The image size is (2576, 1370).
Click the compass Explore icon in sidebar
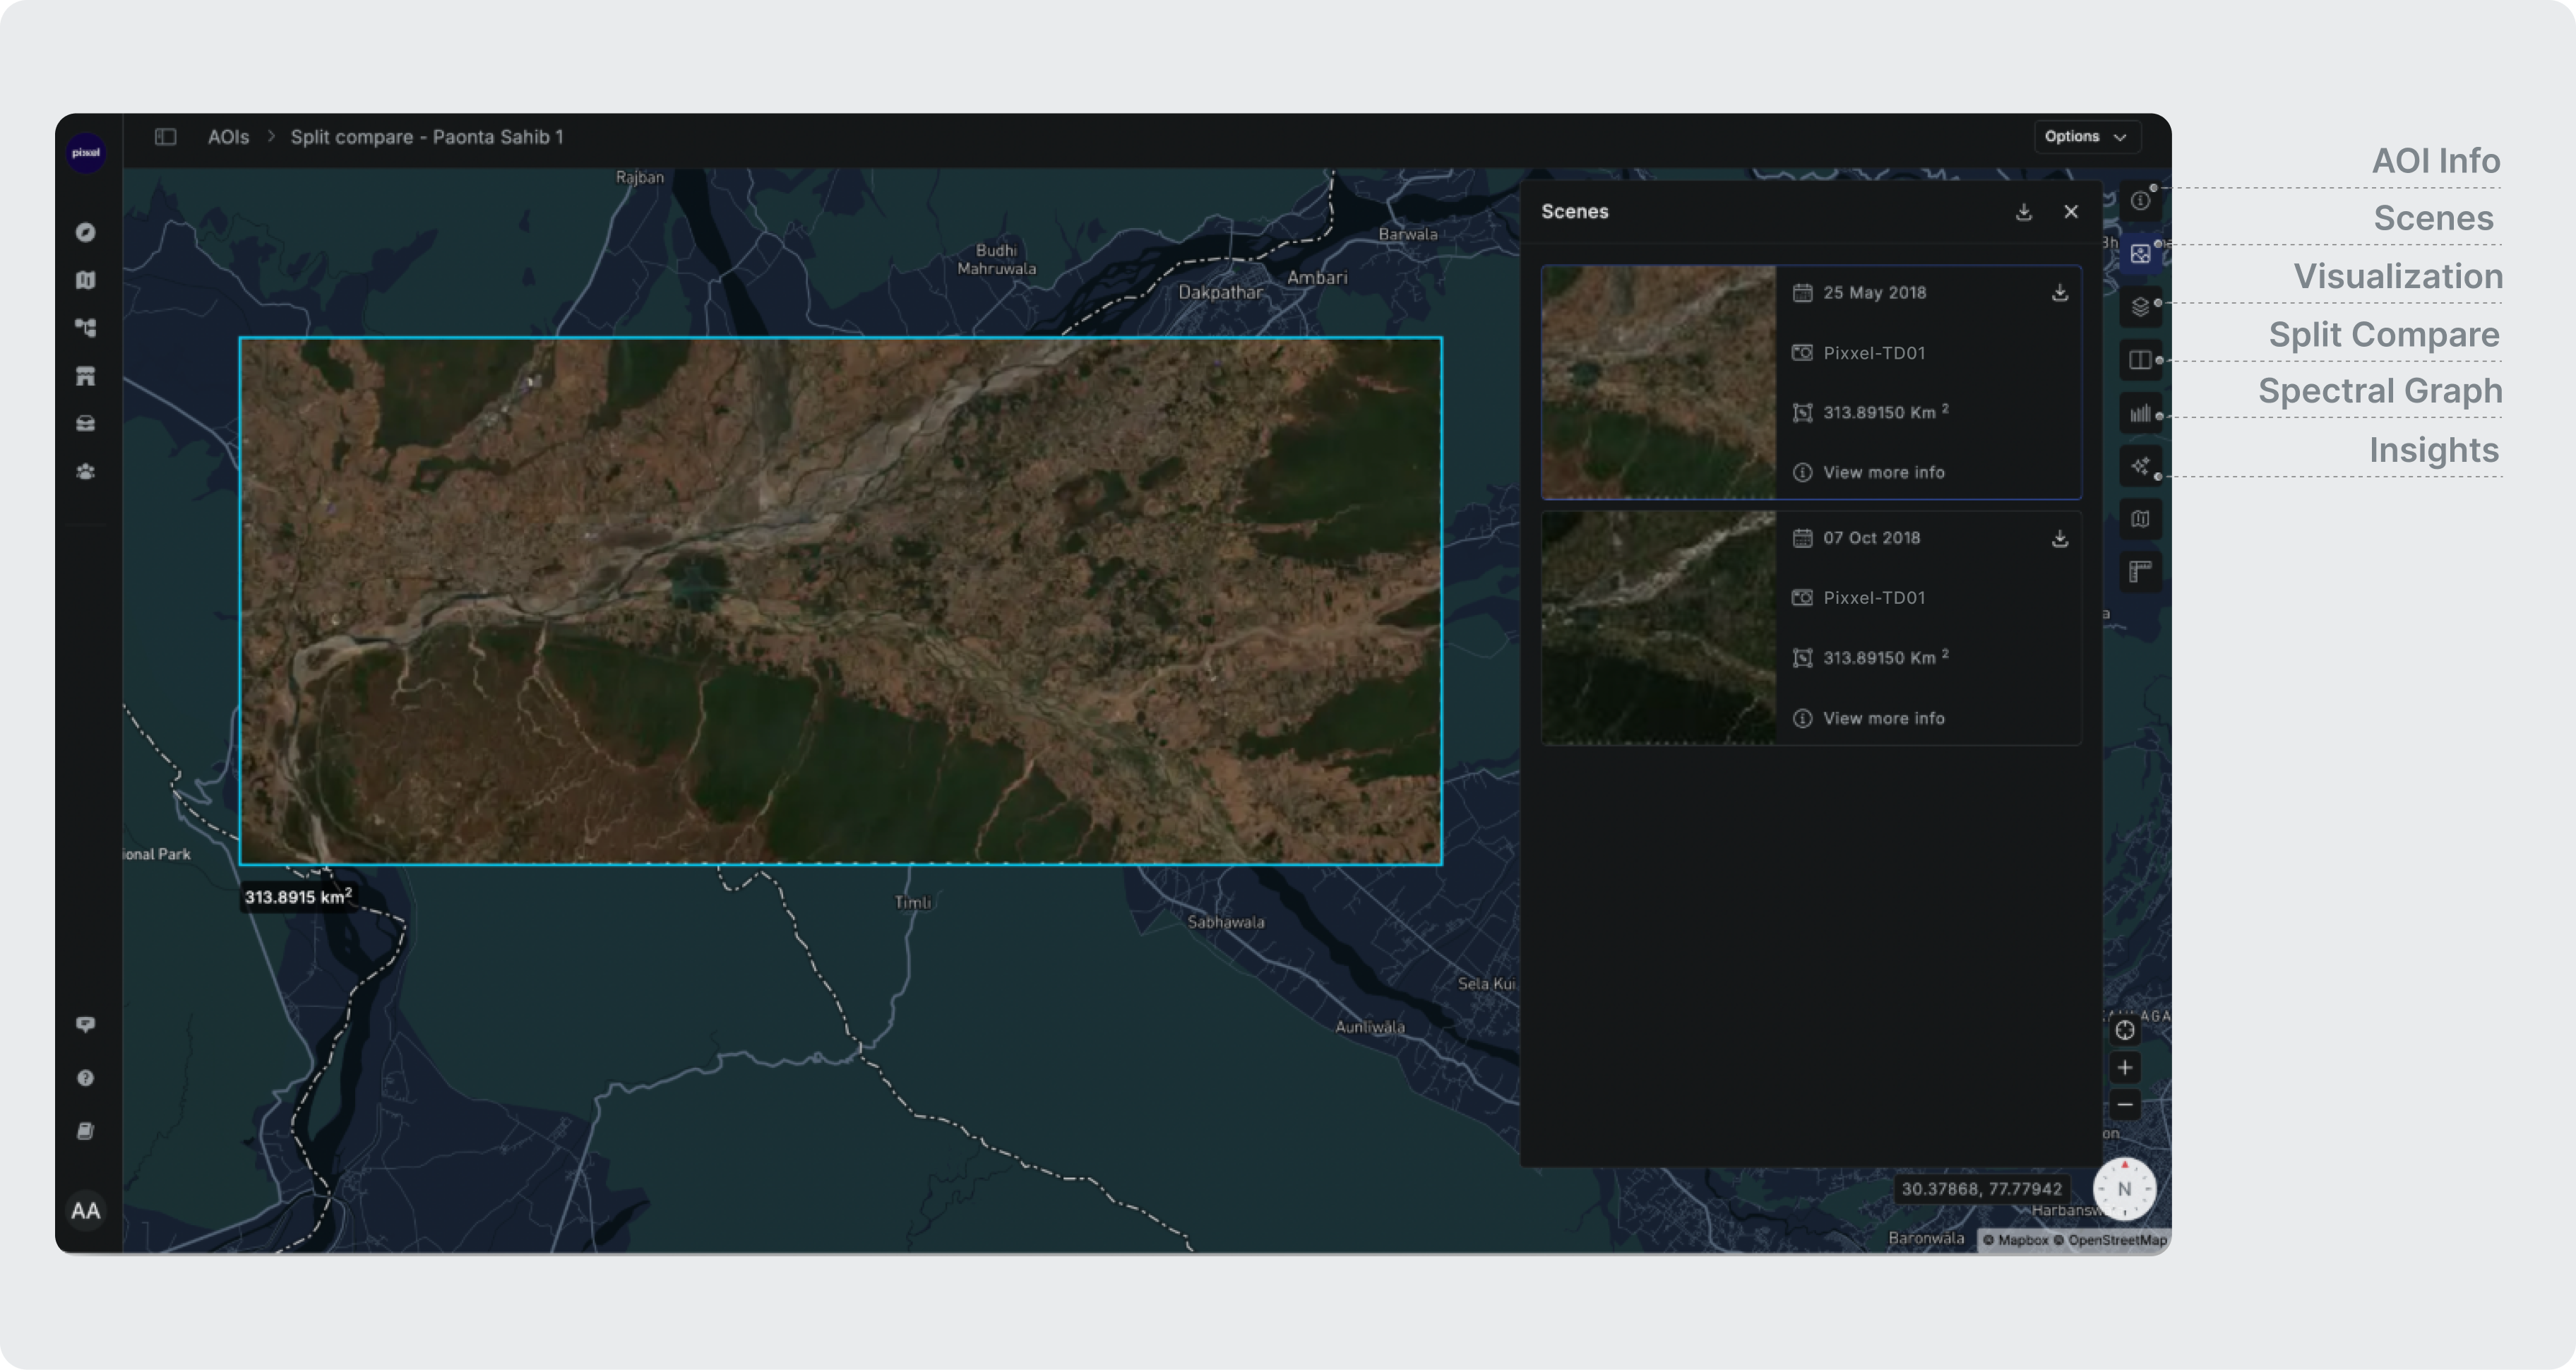click(x=86, y=232)
